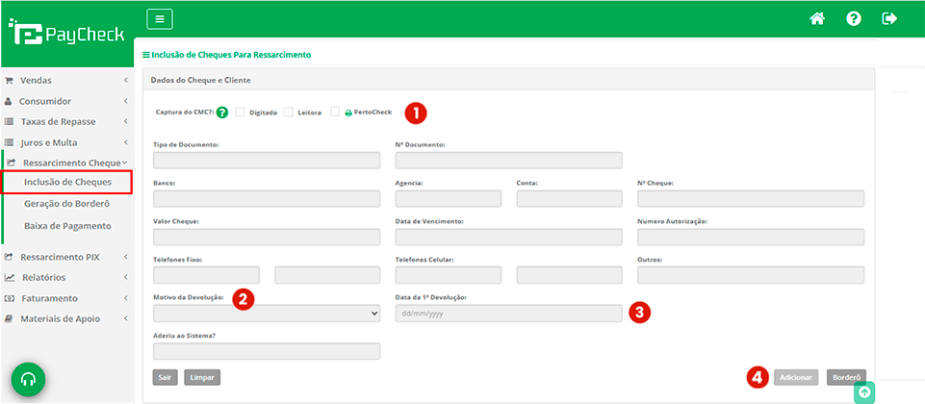
Task: Click the Tipo de Documento field
Action: coord(267,161)
